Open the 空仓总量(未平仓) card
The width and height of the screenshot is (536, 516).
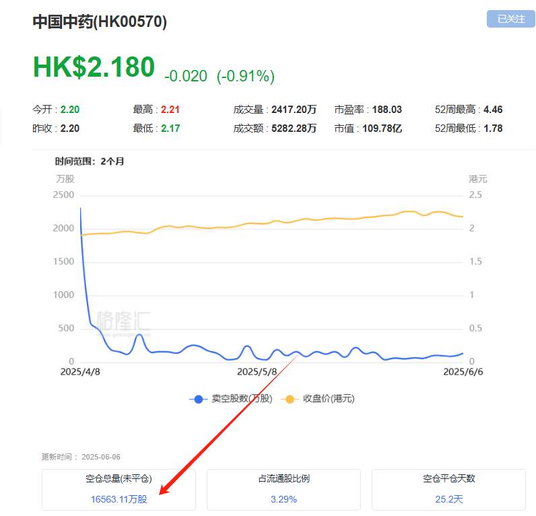119,489
